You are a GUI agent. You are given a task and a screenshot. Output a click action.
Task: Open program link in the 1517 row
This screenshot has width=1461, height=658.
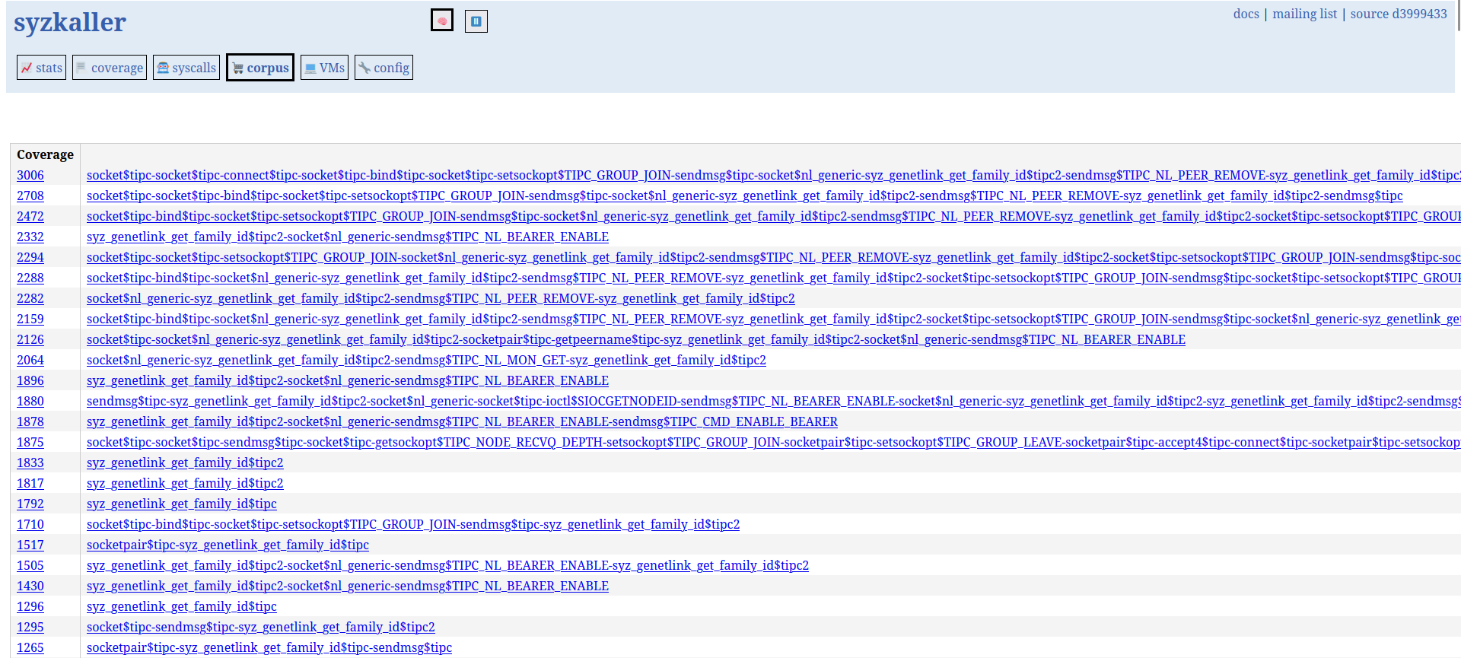tap(228, 545)
